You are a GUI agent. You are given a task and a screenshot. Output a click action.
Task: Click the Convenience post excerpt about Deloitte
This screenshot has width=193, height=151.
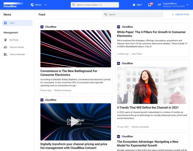coord(76,83)
